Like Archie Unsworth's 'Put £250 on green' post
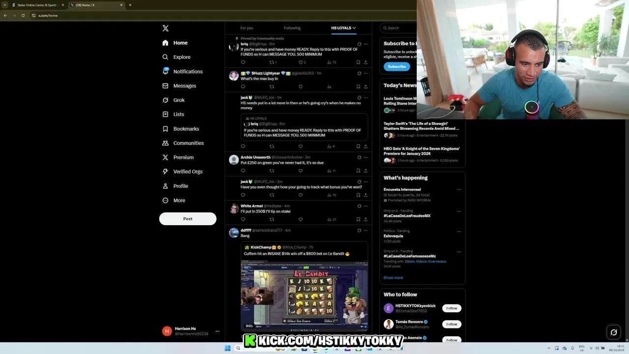This screenshot has height=354, width=629. (x=301, y=171)
